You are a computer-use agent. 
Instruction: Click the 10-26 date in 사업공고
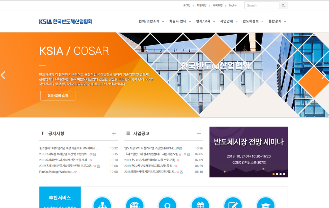click(199, 148)
